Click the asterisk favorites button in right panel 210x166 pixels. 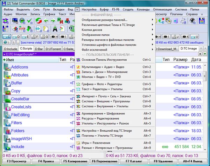[200, 54]
